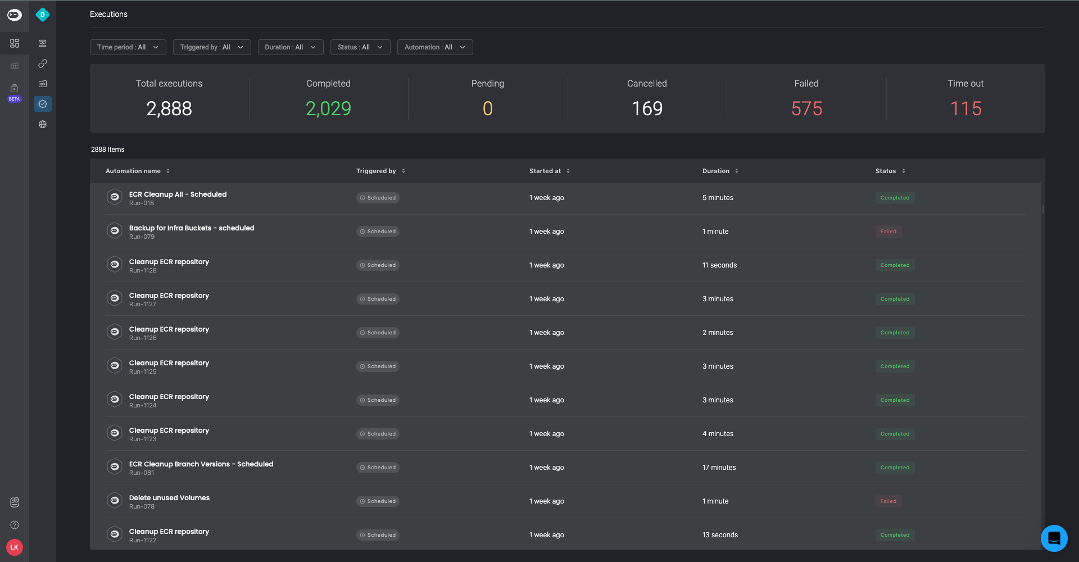Click the table vertical scrollbar thumb
The width and height of the screenshot is (1079, 562).
coord(1043,209)
